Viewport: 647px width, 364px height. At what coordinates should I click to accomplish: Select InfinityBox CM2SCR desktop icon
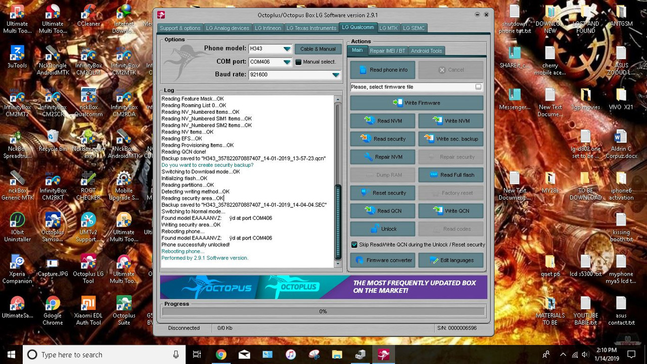pyautogui.click(x=53, y=103)
